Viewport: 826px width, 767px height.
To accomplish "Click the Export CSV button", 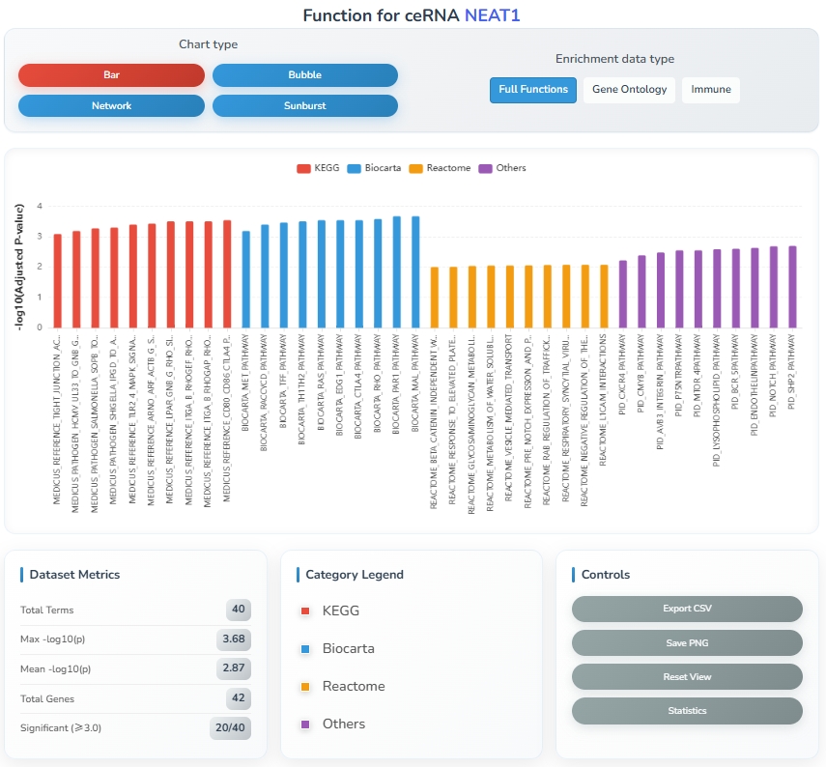I will click(687, 609).
